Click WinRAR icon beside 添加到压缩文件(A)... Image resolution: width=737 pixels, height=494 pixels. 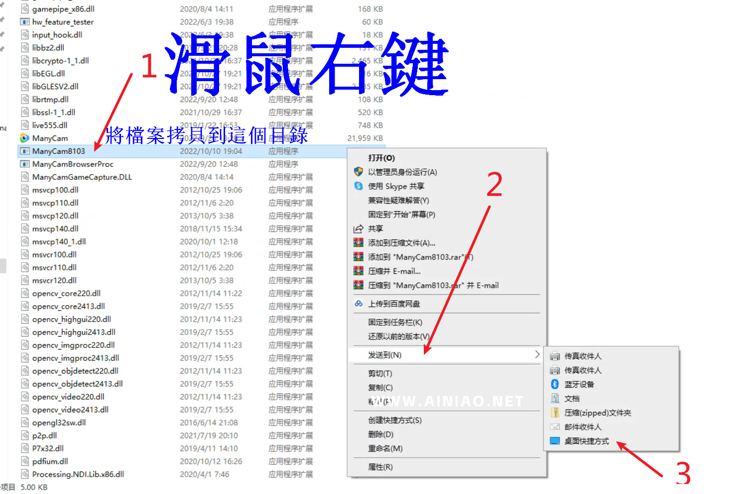point(359,243)
